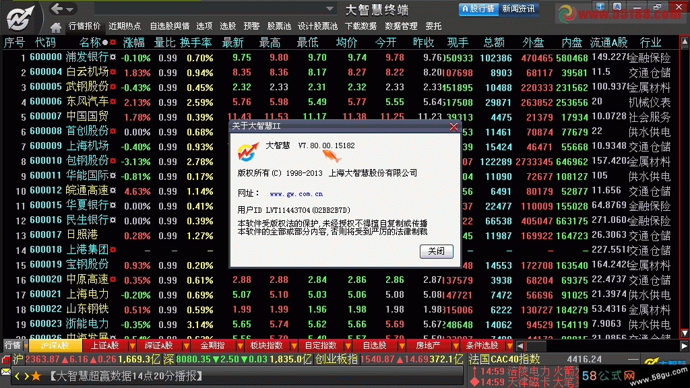The image size is (690, 388).
Task: Click the red marker icon beside 白云机场
Action: click(x=113, y=71)
